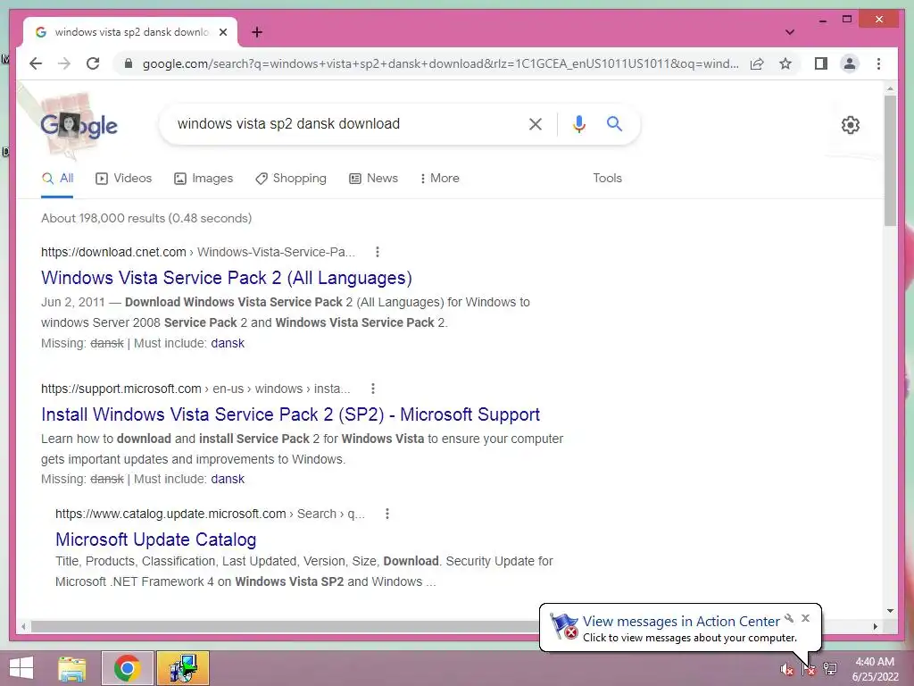Reload the current page
The image size is (914, 686).
(x=93, y=63)
